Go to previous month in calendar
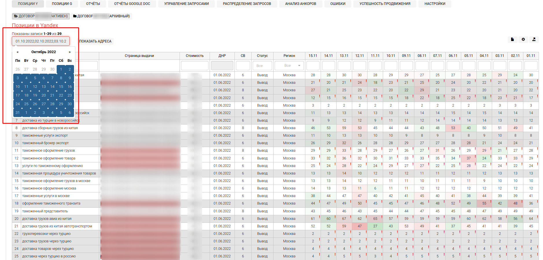Viewport: 543px width, 260px height. tap(18, 52)
